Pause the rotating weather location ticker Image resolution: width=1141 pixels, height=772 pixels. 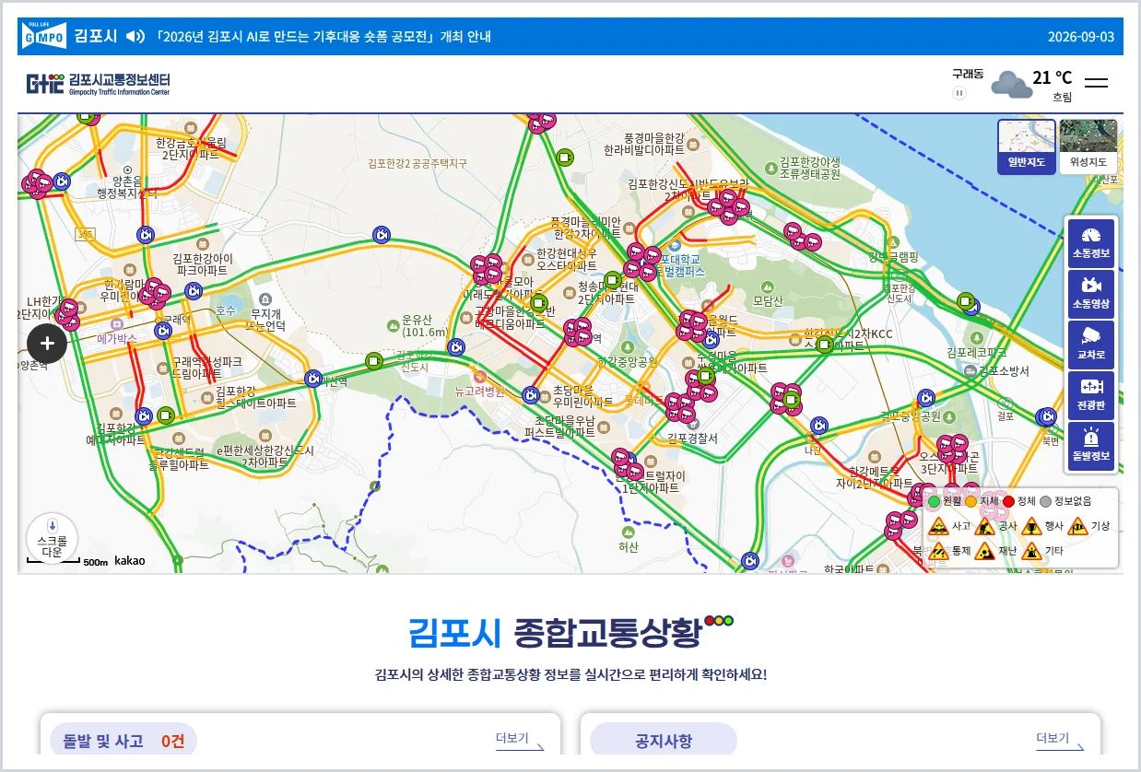tap(959, 93)
